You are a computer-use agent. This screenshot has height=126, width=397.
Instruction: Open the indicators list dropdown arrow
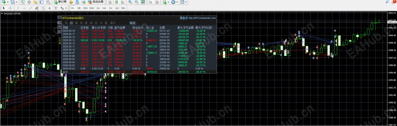pyautogui.click(x=168, y=2)
